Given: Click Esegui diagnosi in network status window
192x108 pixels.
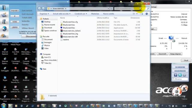Looking at the screenshot, I should (175, 54).
